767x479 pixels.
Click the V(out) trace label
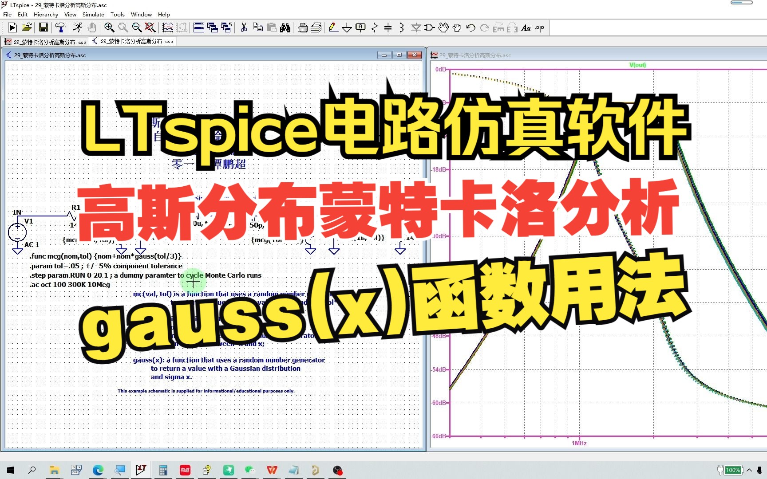click(637, 65)
